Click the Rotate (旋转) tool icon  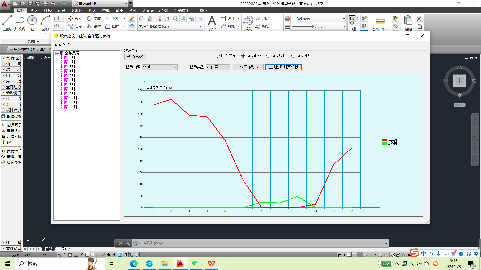(89, 19)
